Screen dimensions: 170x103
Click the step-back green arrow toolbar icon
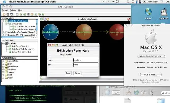25,14
